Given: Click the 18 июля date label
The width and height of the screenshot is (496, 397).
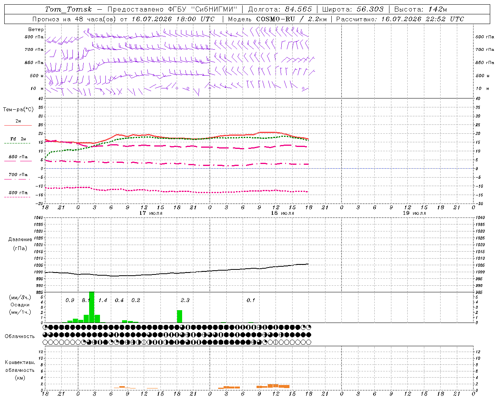Looking at the screenshot, I should point(282,213).
